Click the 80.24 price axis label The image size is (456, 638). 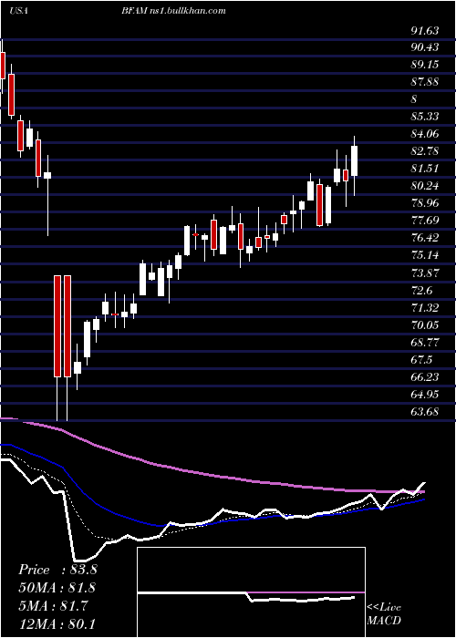tap(425, 186)
